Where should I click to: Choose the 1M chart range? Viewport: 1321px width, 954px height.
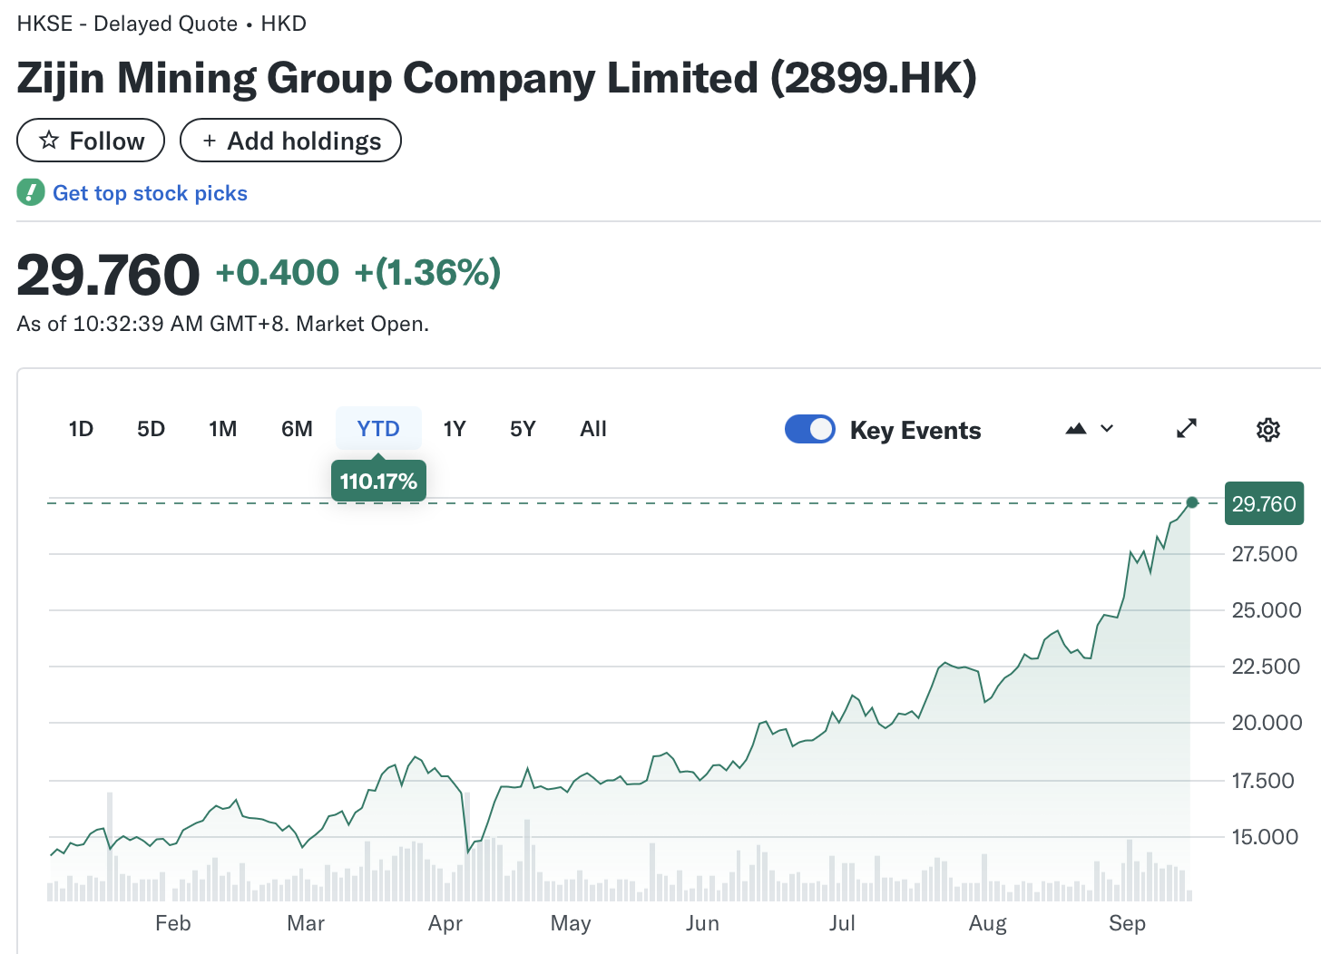point(222,429)
